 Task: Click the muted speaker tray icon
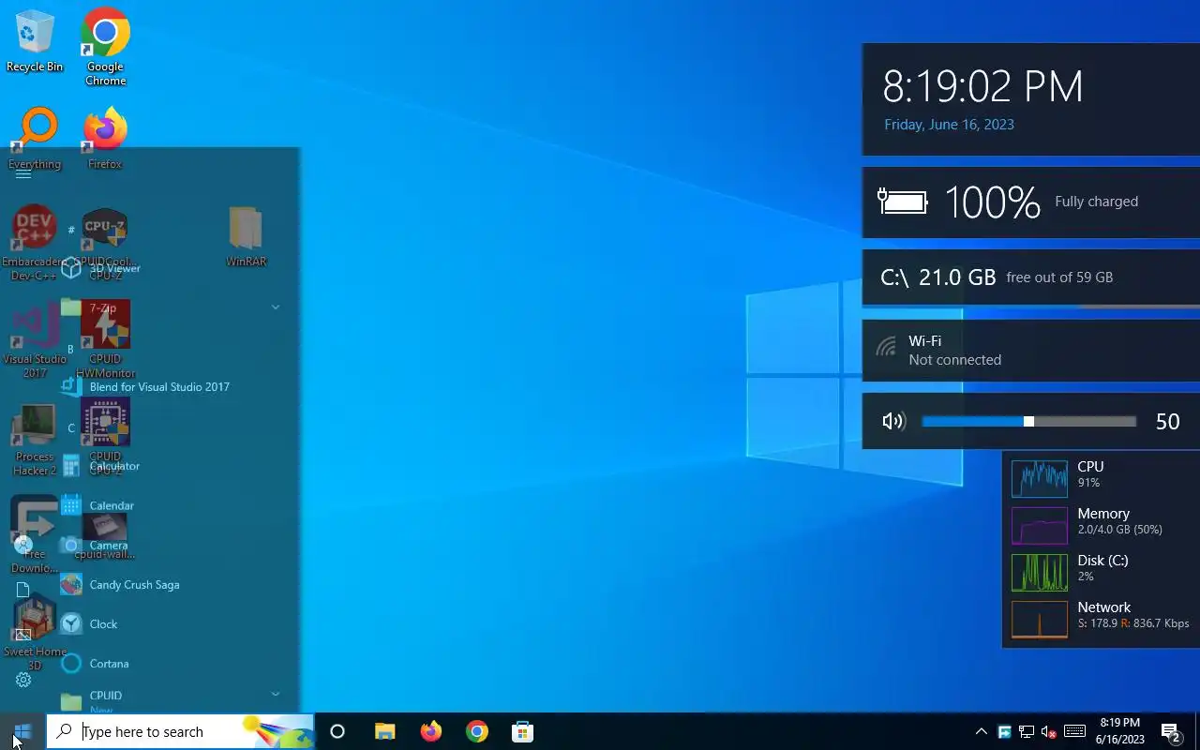click(x=1049, y=731)
